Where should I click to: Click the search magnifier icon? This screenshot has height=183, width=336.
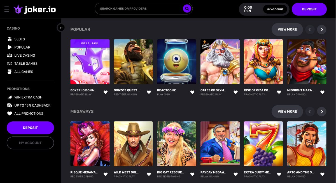[187, 9]
